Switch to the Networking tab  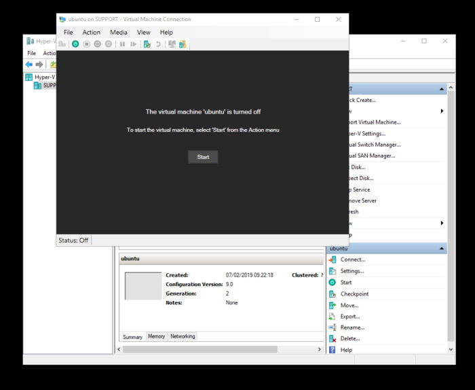183,336
